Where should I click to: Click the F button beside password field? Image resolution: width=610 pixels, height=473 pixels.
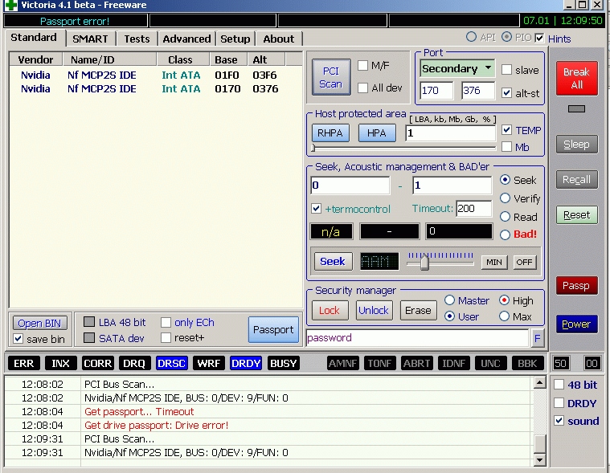click(x=537, y=338)
